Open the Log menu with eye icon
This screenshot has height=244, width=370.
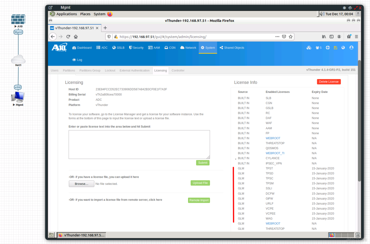point(77,60)
